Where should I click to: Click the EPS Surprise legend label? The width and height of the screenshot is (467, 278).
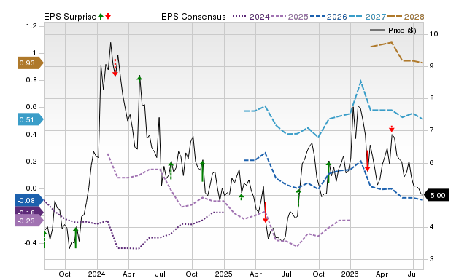coord(70,17)
